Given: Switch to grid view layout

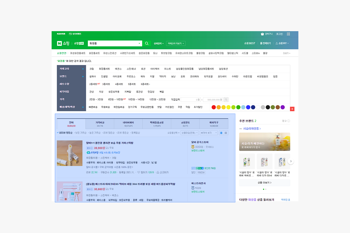Looking at the screenshot, I should pos(226,133).
